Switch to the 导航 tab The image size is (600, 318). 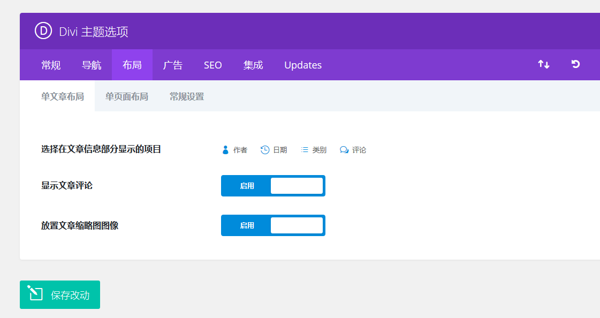tap(92, 65)
